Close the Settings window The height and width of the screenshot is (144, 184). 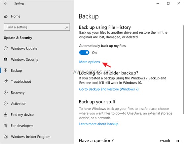(179, 3)
